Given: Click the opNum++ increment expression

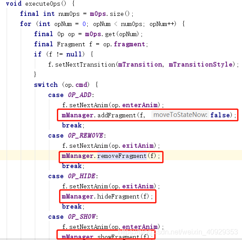Looking at the screenshot, I should pyautogui.click(x=162, y=24).
